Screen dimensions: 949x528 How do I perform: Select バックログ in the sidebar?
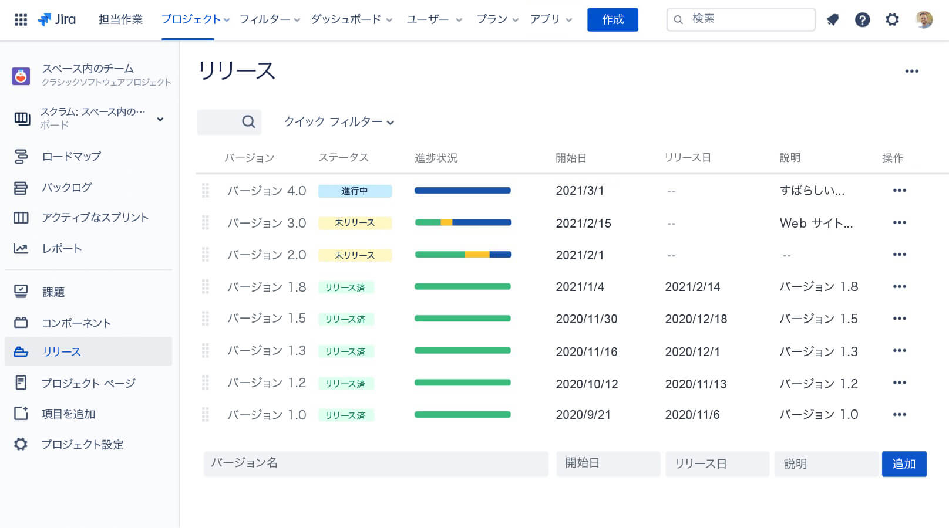[67, 188]
